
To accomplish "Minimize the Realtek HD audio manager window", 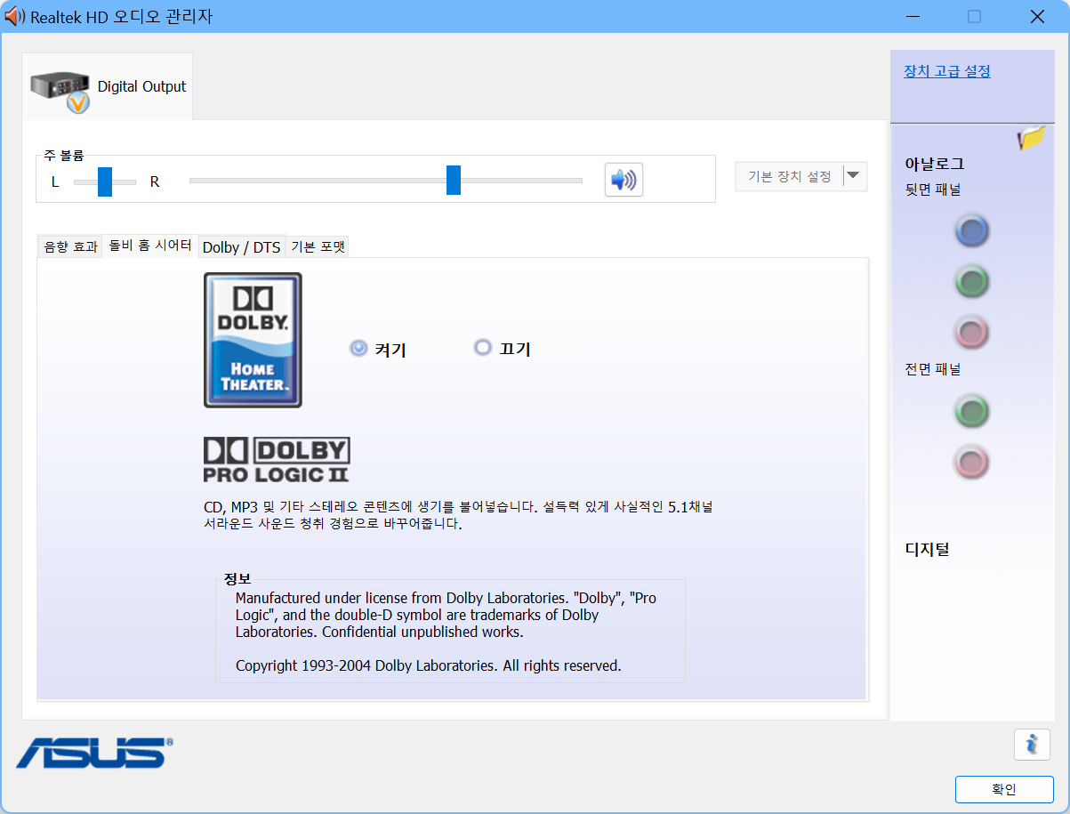I will pyautogui.click(x=913, y=16).
